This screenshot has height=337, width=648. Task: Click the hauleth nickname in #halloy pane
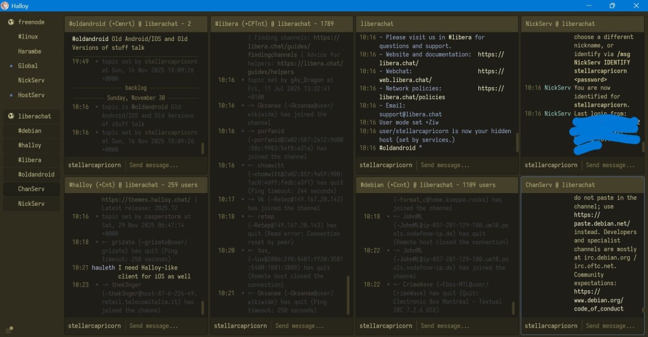(103, 268)
